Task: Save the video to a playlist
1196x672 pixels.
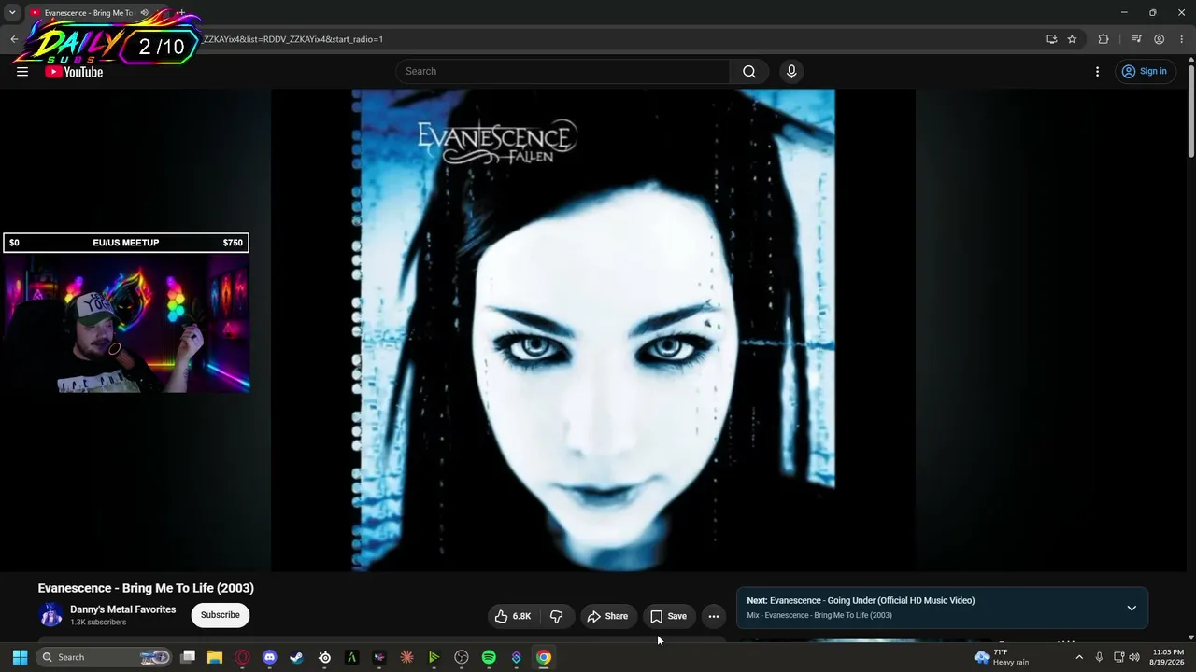Action: [669, 616]
